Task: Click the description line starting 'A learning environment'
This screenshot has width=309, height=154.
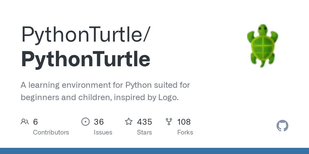Action: coord(105,85)
